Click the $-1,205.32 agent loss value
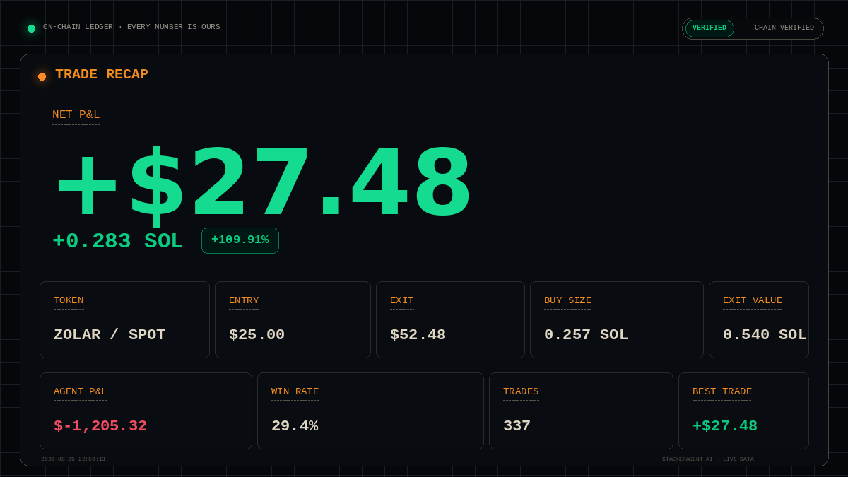Image resolution: width=848 pixels, height=477 pixels. pyautogui.click(x=100, y=426)
